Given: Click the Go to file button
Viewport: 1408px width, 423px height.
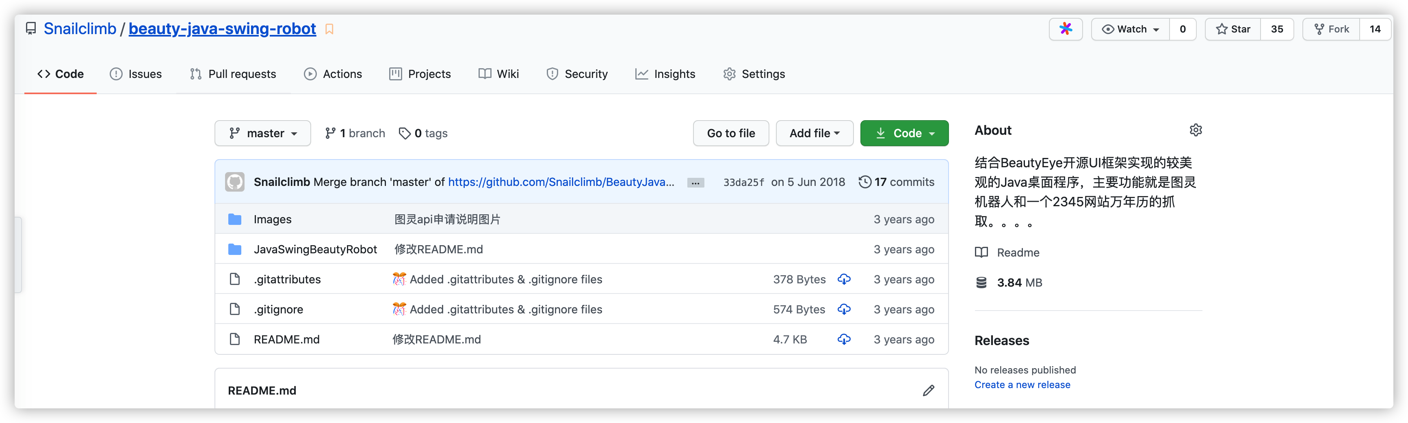Looking at the screenshot, I should [x=731, y=133].
